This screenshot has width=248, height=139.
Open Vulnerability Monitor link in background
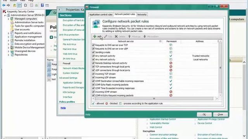click(159, 123)
